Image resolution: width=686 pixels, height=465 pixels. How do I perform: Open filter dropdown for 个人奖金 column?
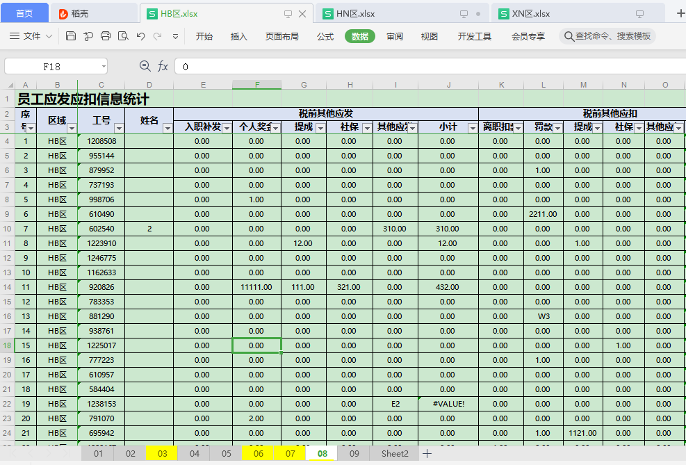[x=276, y=128]
